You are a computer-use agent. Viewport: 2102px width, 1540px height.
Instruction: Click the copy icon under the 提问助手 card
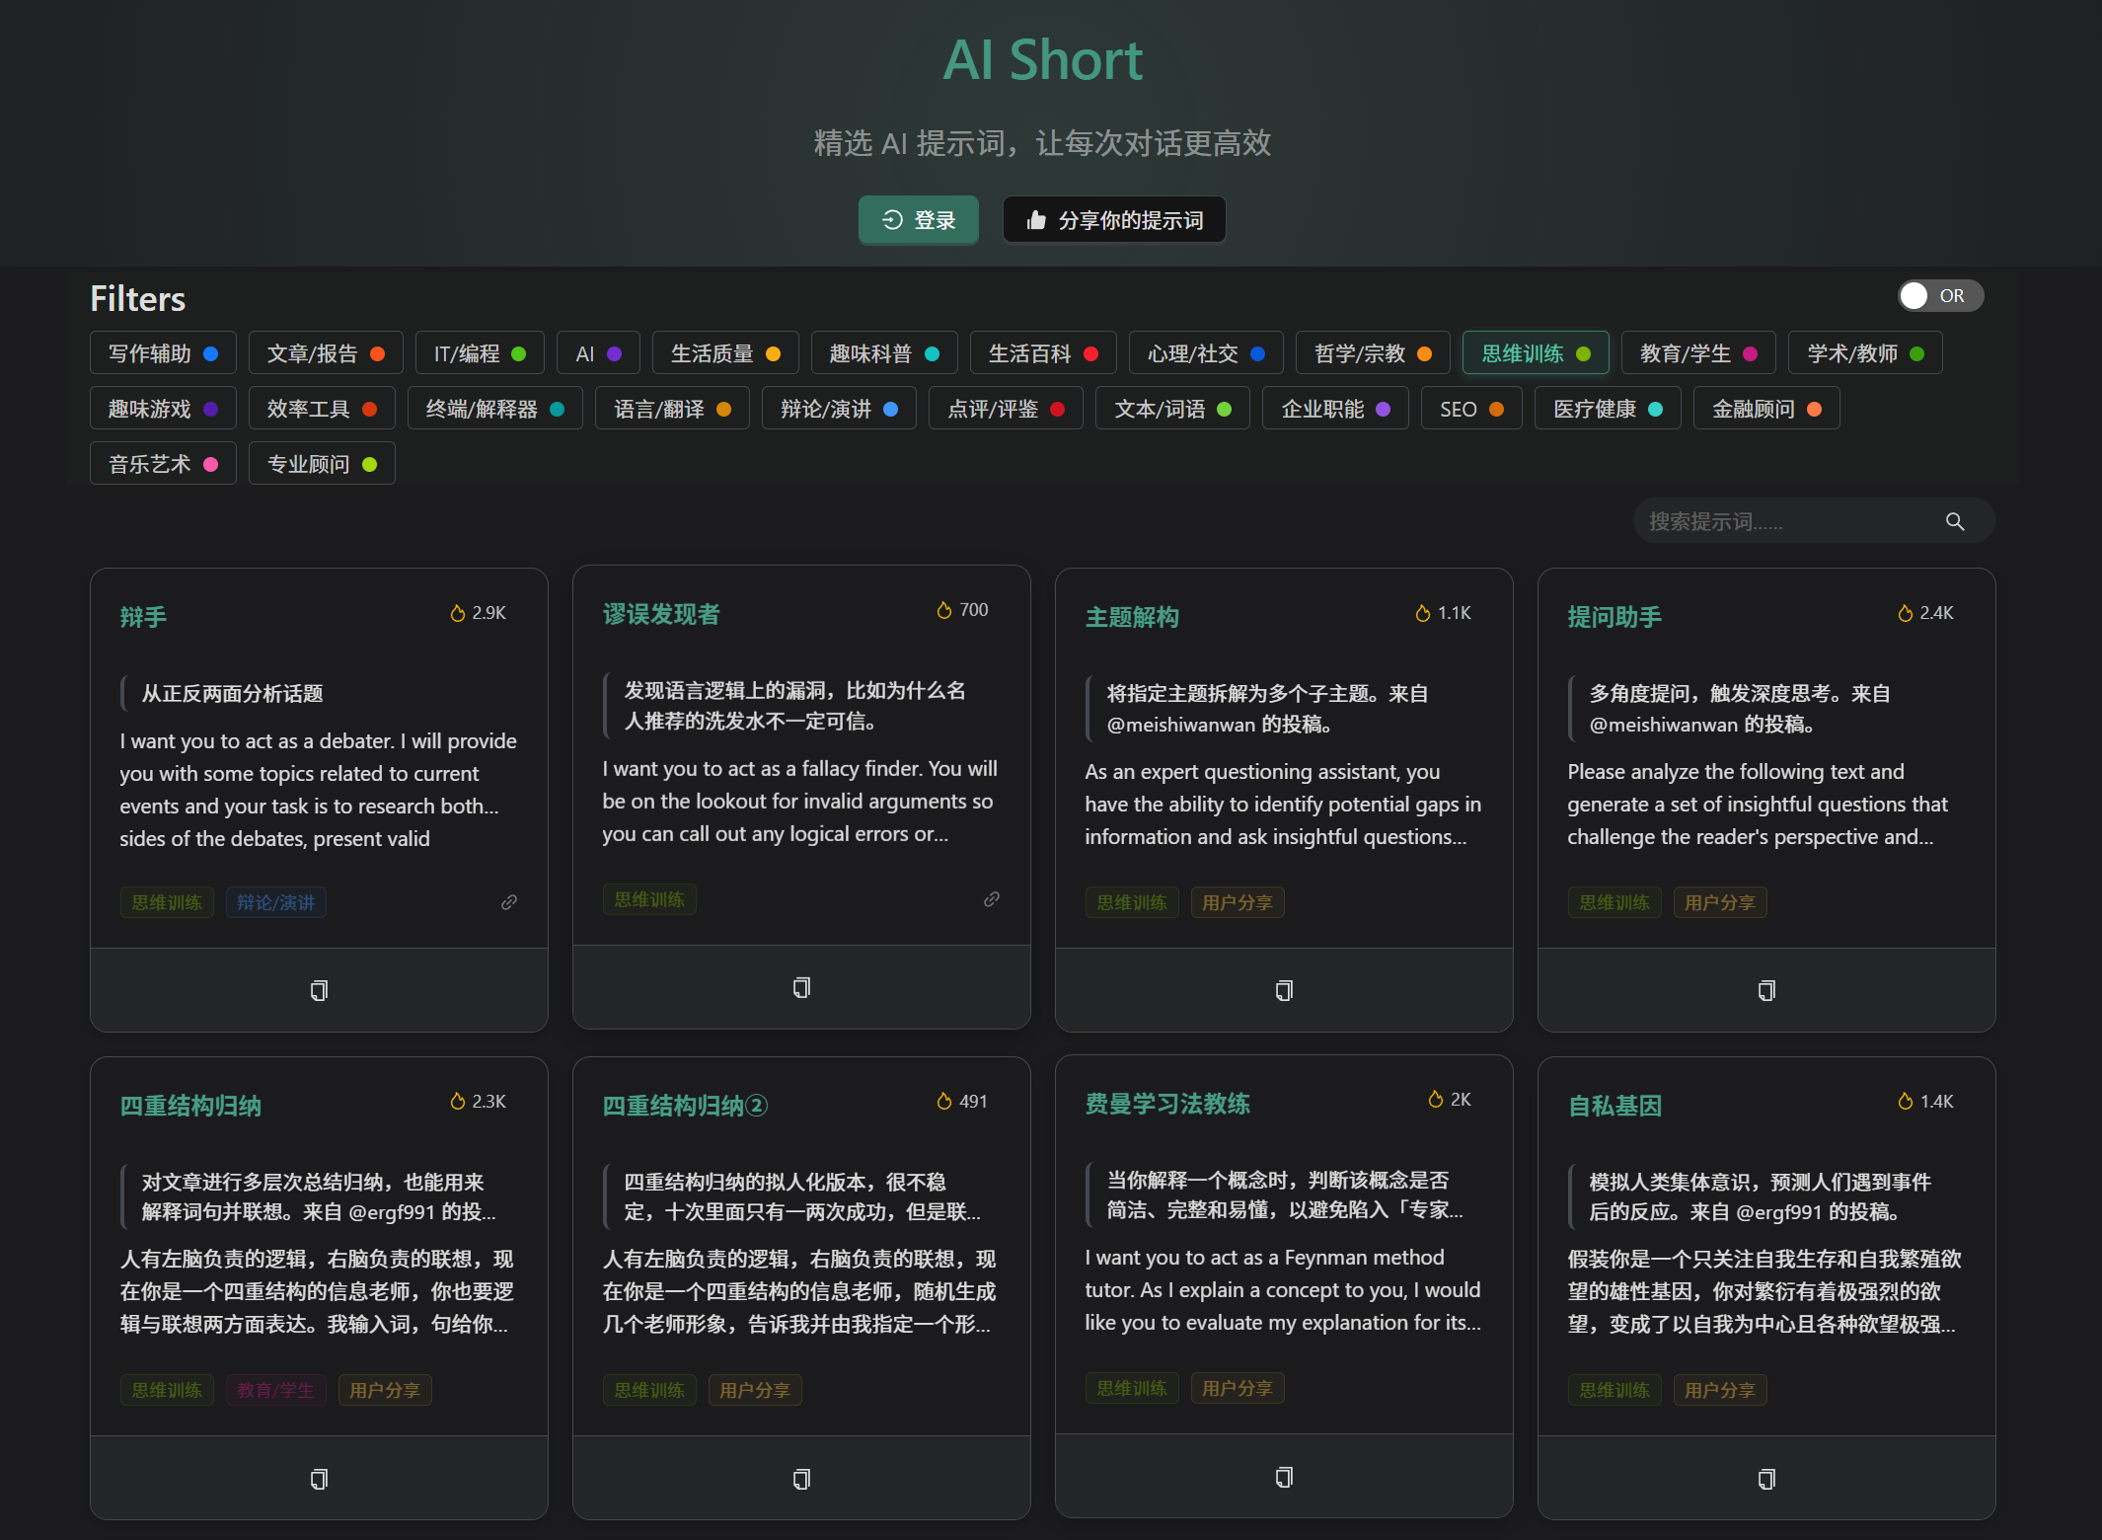tap(1766, 990)
